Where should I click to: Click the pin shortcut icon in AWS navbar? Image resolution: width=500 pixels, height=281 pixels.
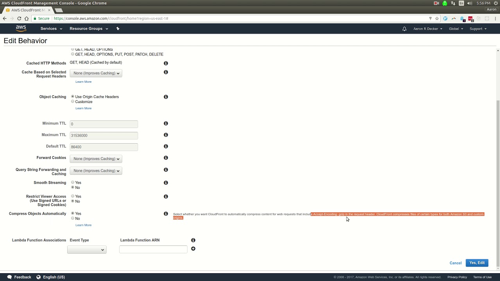[118, 28]
